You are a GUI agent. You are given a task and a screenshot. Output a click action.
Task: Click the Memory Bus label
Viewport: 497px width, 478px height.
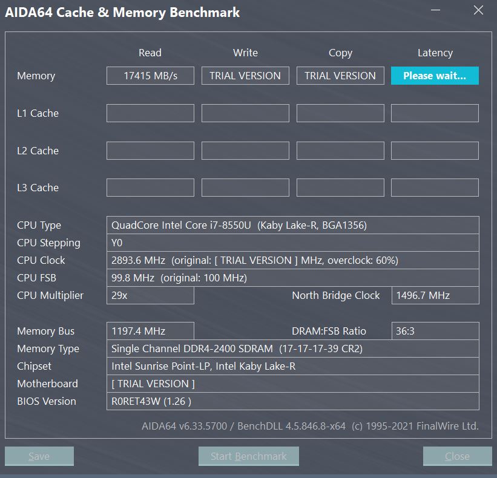pos(45,331)
